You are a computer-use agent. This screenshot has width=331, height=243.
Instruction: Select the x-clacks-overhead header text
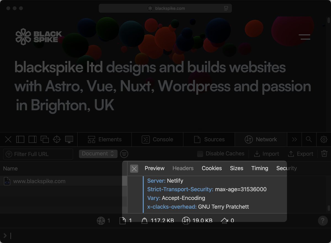[198, 207]
